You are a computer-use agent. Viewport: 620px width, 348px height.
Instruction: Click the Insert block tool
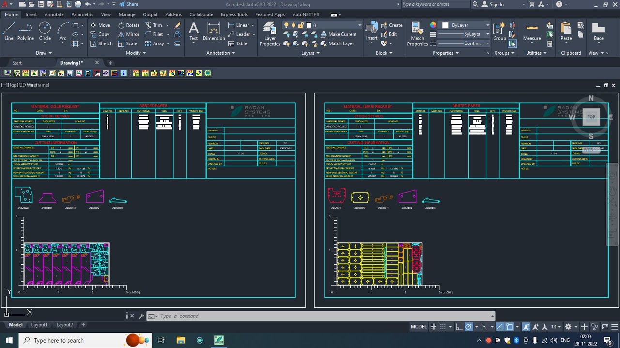tap(372, 31)
